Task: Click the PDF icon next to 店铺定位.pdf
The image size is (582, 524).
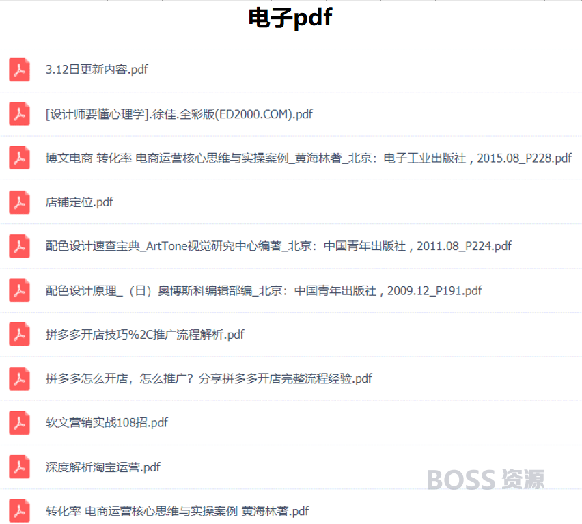Action: (19, 202)
